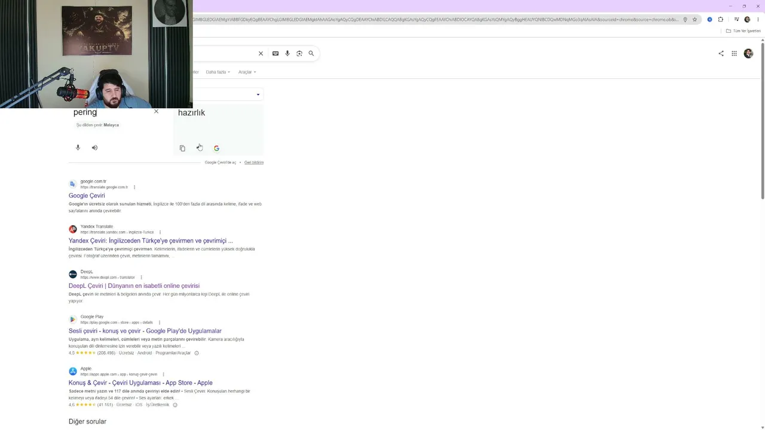This screenshot has height=430, width=765.
Task: Click the 'pering' source text field
Action: 85,112
